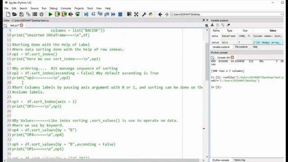
Task: Click editor vertical scrollbar down arrow
Action: pyautogui.click(x=207, y=157)
